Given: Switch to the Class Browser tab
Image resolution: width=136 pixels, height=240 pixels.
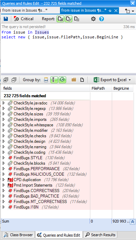Looking at the screenshot, I should [18, 235].
